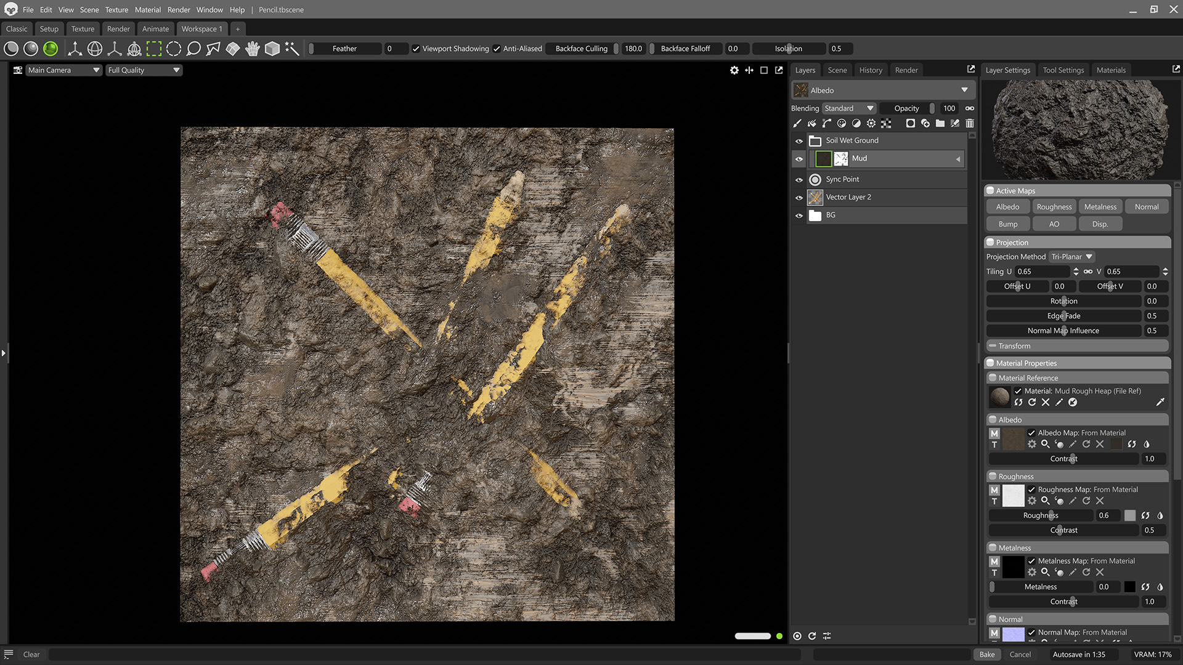Create a new layer folder icon

coord(940,124)
